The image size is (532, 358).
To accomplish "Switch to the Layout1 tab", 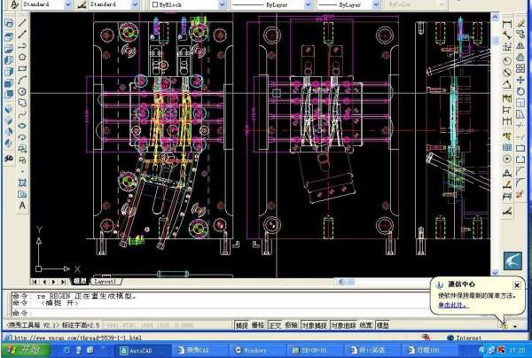I will pos(106,281).
